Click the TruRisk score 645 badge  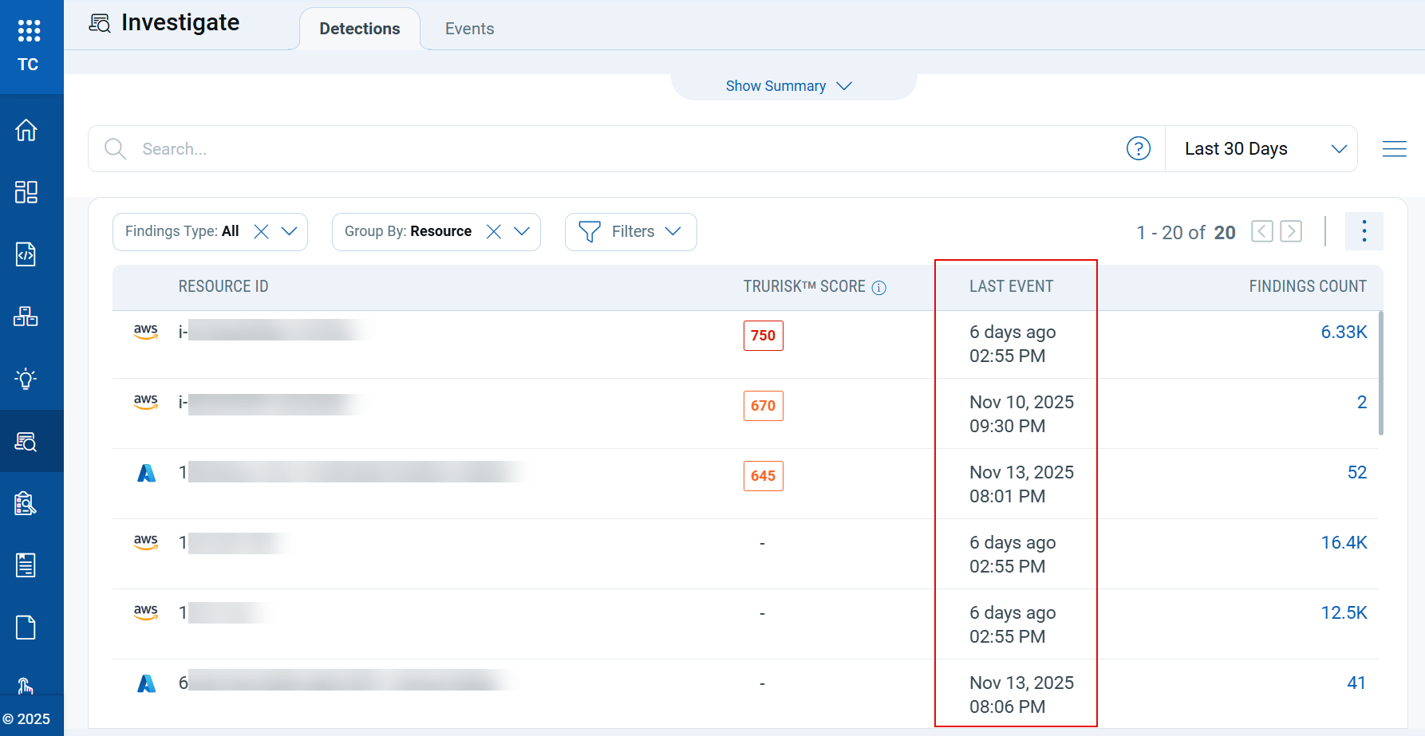coord(764,476)
